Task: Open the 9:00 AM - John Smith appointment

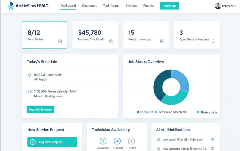Action: (x=48, y=75)
